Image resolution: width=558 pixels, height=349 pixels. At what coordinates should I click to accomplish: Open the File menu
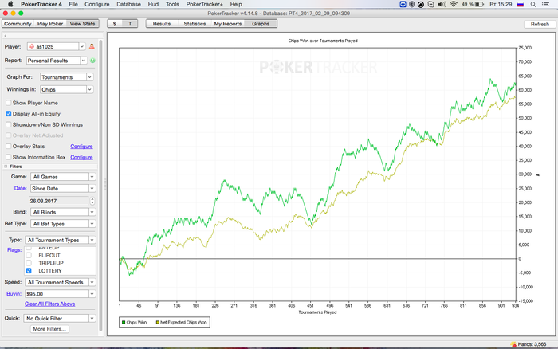pyautogui.click(x=73, y=4)
